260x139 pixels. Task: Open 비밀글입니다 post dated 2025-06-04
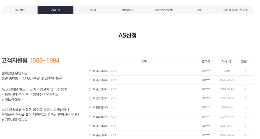click(101, 135)
